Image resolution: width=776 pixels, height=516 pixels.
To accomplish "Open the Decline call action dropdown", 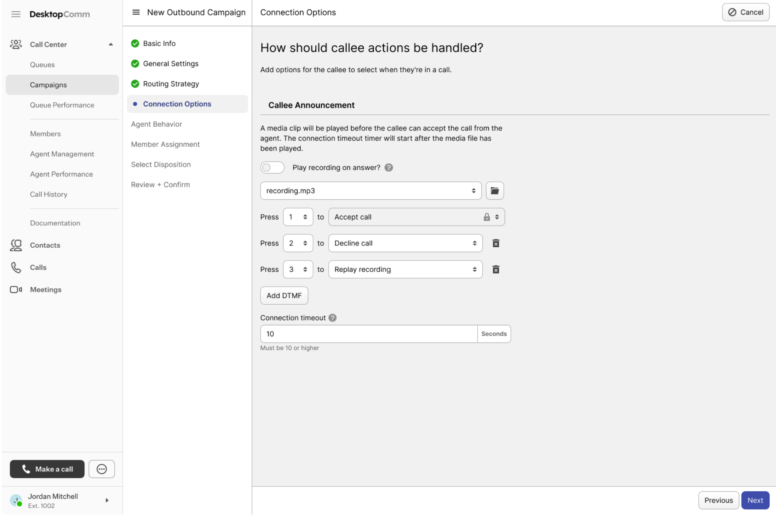I will tap(405, 243).
